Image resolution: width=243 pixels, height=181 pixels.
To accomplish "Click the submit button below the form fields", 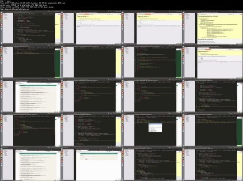I will [x=86, y=159].
